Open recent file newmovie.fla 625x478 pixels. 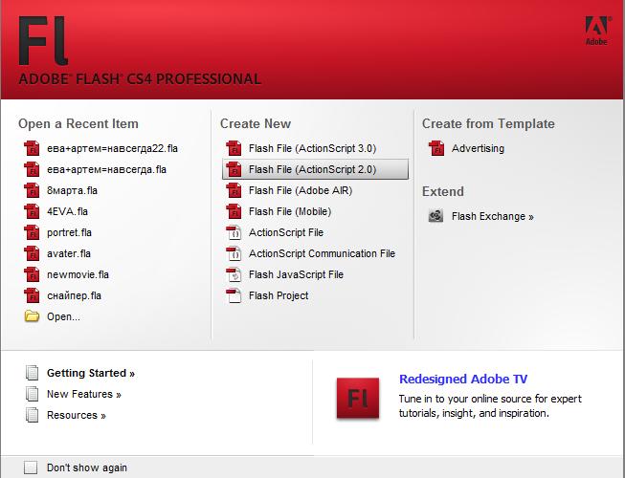point(78,275)
